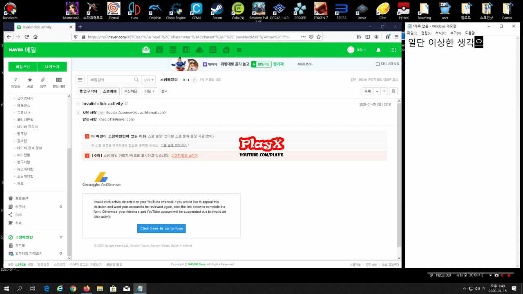Open Firefox hamburger menu

pyautogui.click(x=396, y=36)
